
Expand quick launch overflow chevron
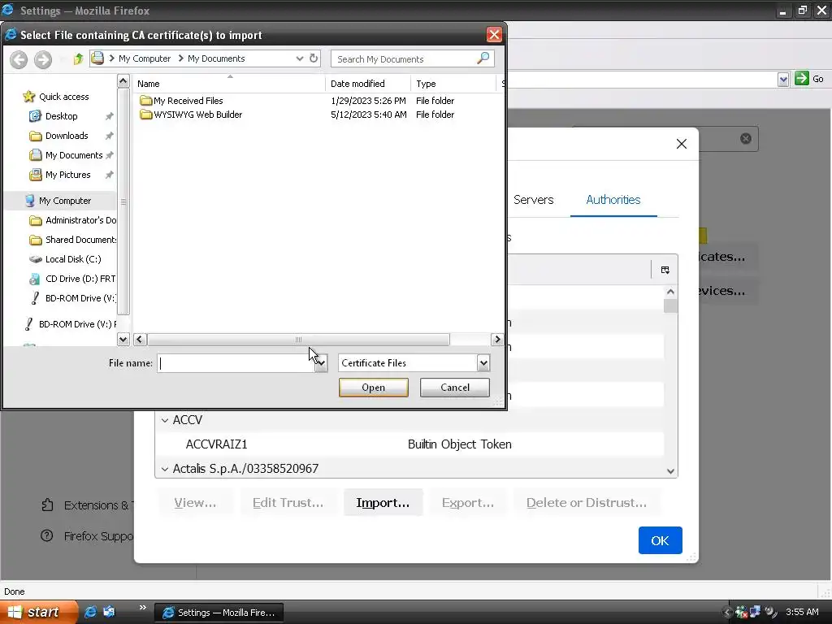coord(143,608)
